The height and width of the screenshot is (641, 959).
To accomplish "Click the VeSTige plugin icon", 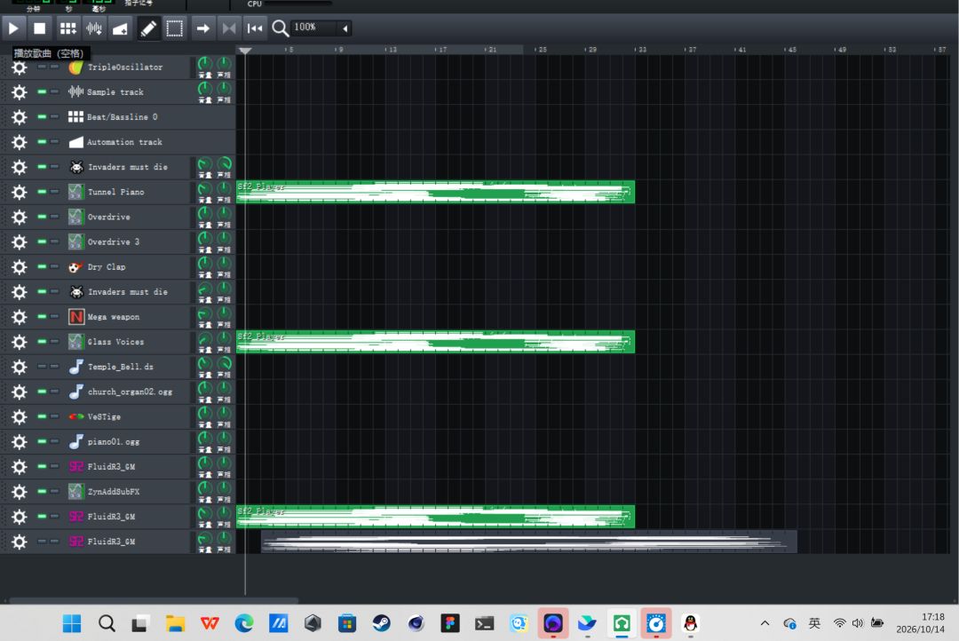I will pyautogui.click(x=75, y=416).
